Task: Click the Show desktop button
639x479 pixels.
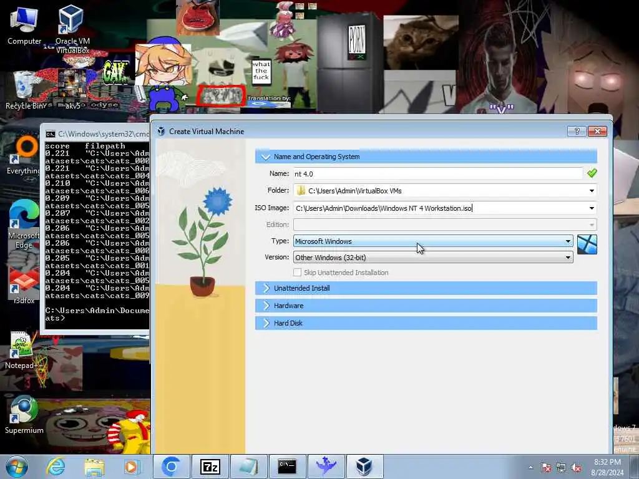Action: click(635, 467)
